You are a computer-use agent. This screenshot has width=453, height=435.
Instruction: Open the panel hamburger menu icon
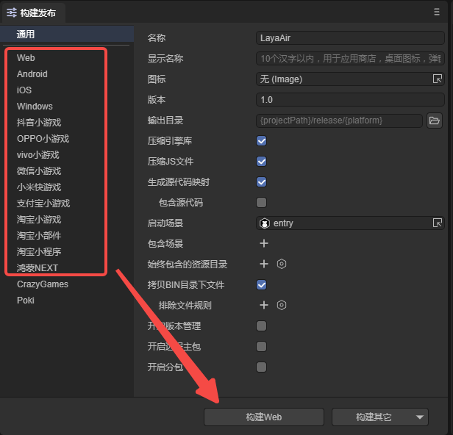pyautogui.click(x=437, y=12)
